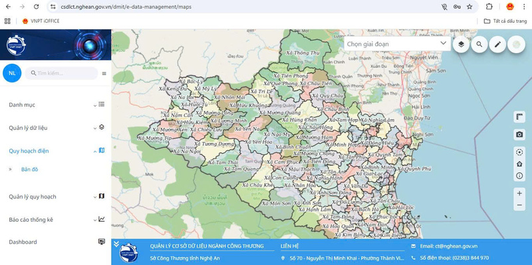Go to the Dashboard menu item

(23, 242)
